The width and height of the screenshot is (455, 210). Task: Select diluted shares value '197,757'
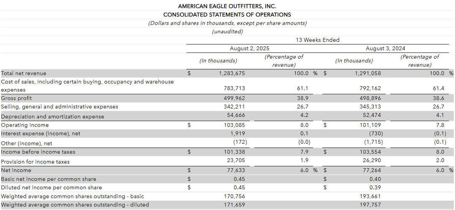coord(370,205)
